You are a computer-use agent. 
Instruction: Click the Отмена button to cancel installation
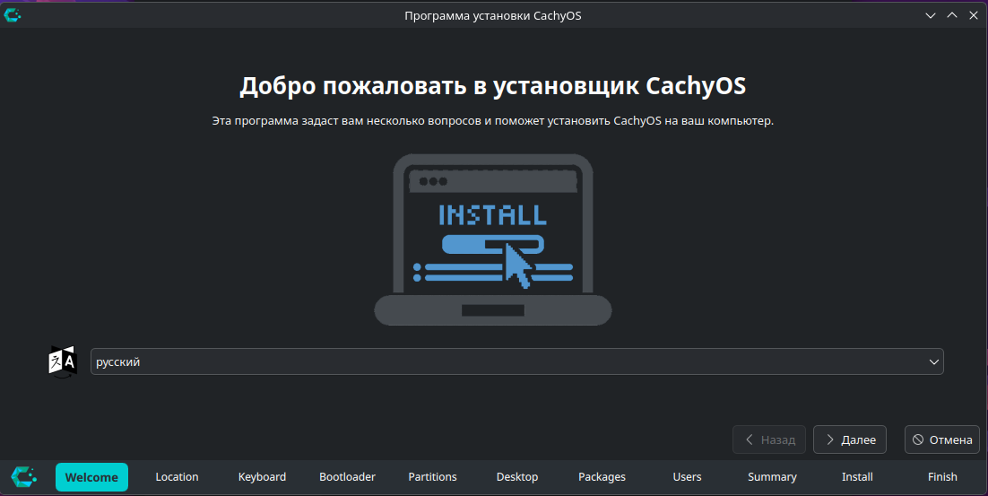click(x=942, y=439)
